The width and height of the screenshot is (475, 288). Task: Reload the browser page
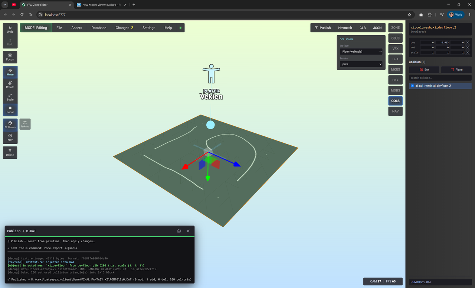(x=22, y=14)
